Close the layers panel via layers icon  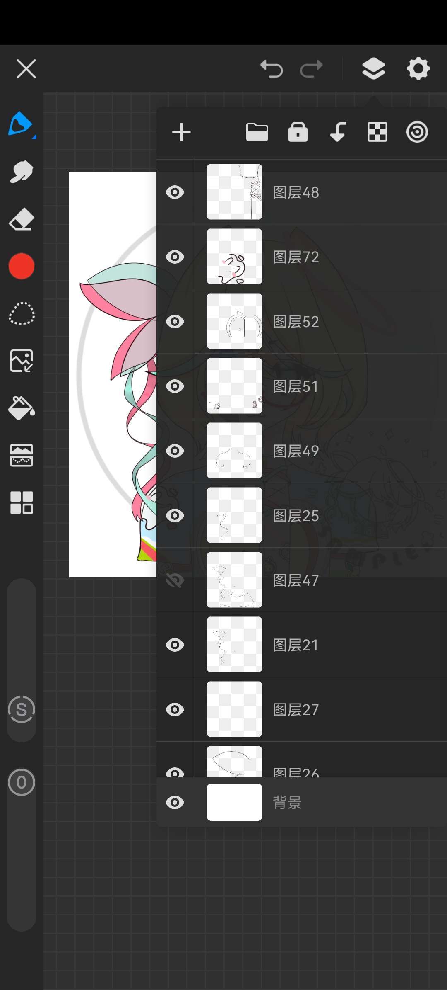pyautogui.click(x=374, y=68)
